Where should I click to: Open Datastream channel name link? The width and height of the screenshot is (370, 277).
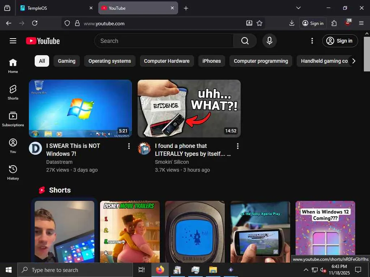point(59,162)
